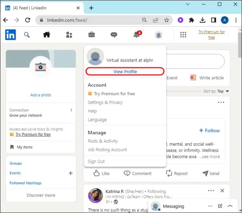Close the Feed | LinkedIn tab
Viewport: 242px width, 213px height.
78,8
